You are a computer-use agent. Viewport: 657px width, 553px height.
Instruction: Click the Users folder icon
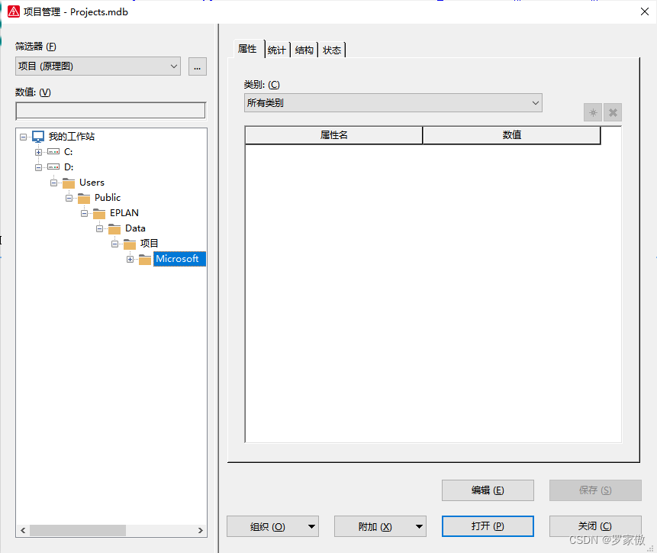point(69,183)
